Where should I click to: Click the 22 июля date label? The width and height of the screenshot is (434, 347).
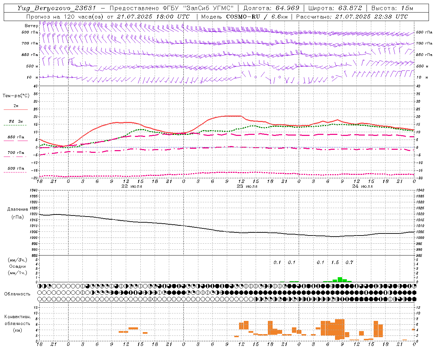pos(132,186)
